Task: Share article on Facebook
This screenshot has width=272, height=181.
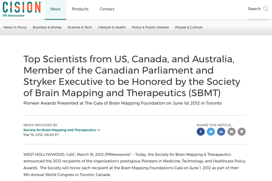Action: 201,132
